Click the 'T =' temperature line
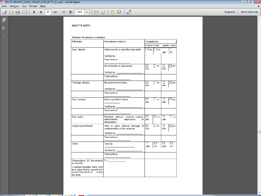The width and height of the screenshot is (261, 196). pos(115,161)
